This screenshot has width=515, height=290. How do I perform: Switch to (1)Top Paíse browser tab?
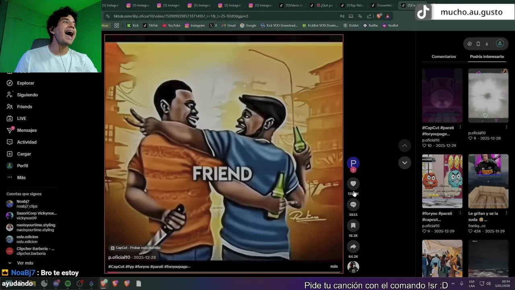pos(352,5)
